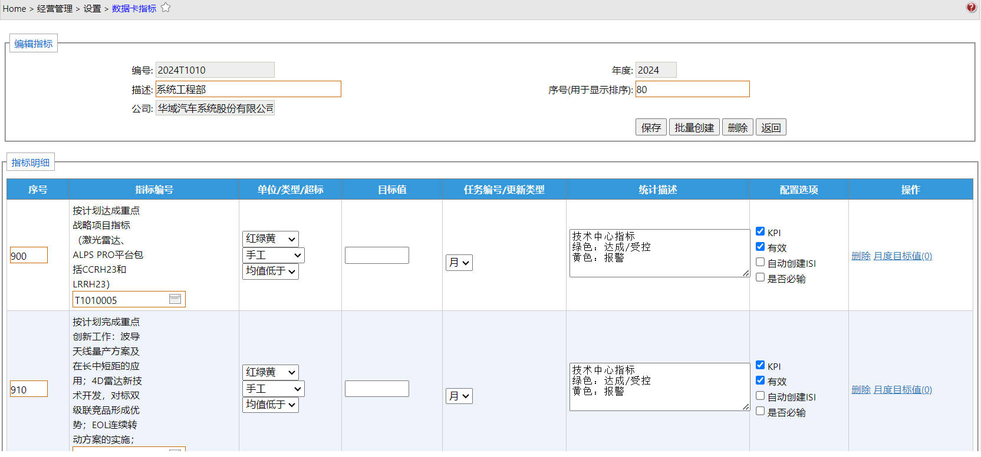Click 单位/类型/超标 column header
Image resolution: width=981 pixels, height=457 pixels.
point(290,189)
